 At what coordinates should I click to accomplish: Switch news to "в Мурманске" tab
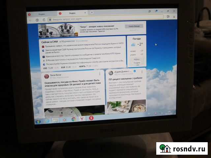click(67, 40)
